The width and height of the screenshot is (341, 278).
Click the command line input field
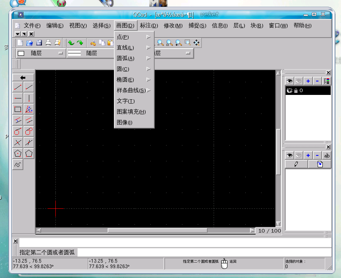coord(205,252)
